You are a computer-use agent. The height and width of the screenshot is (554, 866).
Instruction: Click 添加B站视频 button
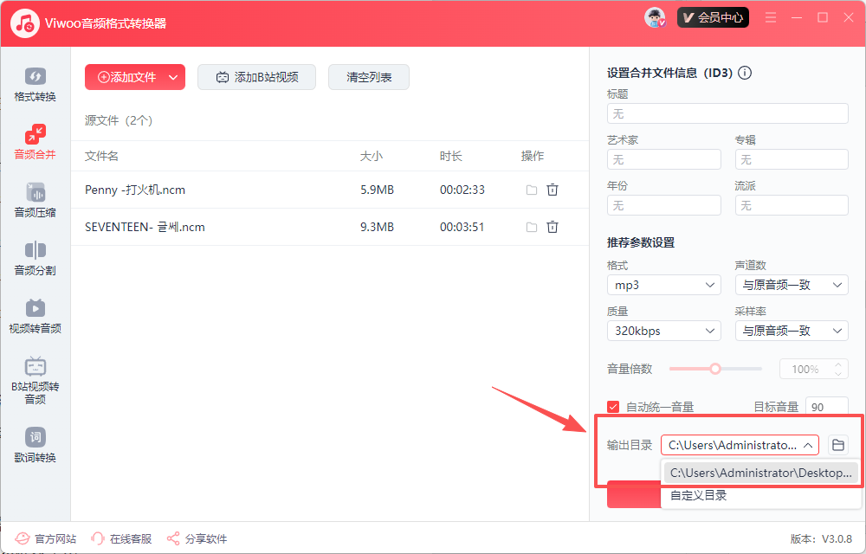(256, 77)
